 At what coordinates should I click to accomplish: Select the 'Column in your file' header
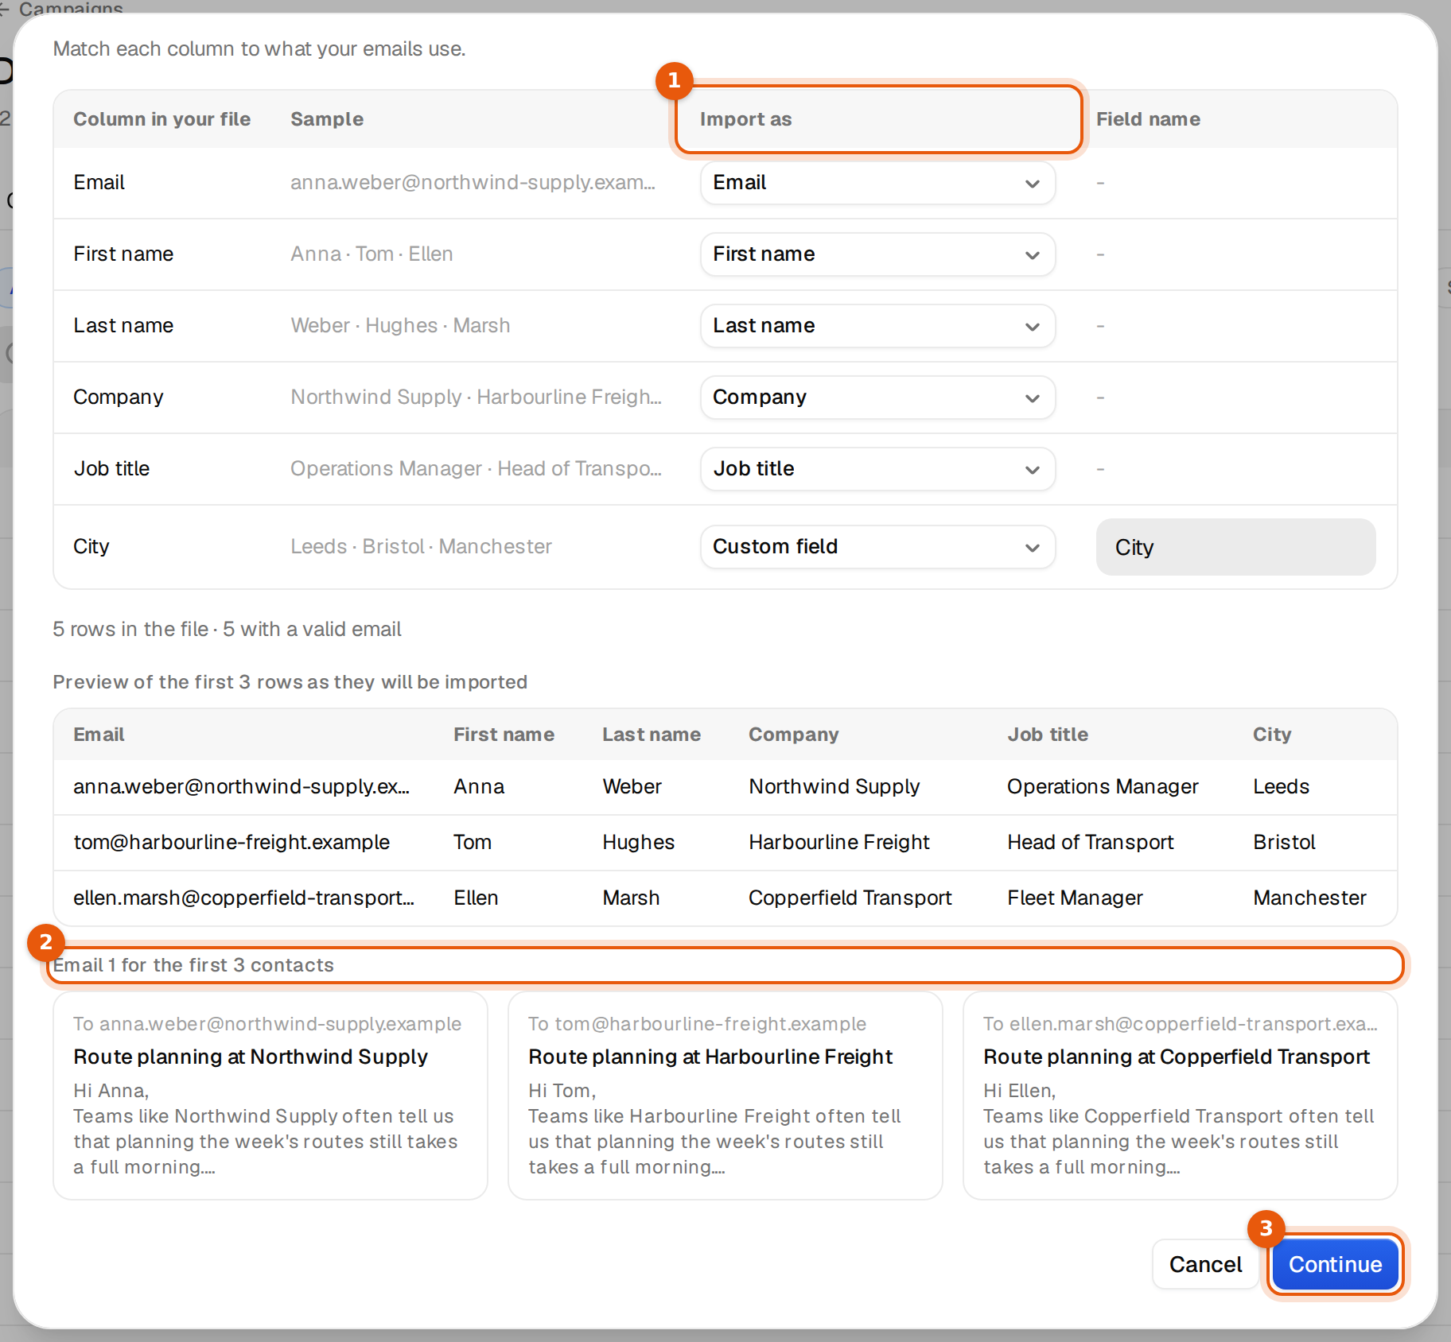pos(162,119)
